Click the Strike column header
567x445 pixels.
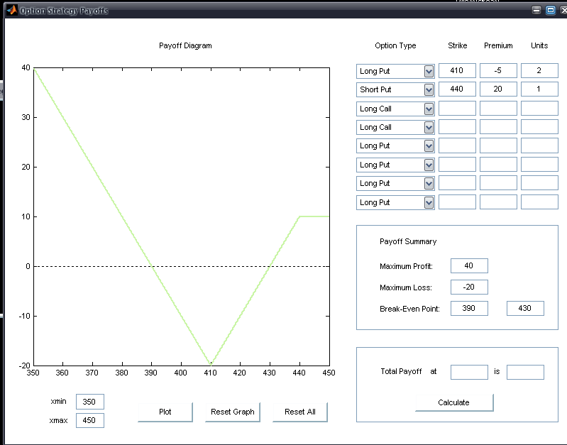[x=458, y=45]
